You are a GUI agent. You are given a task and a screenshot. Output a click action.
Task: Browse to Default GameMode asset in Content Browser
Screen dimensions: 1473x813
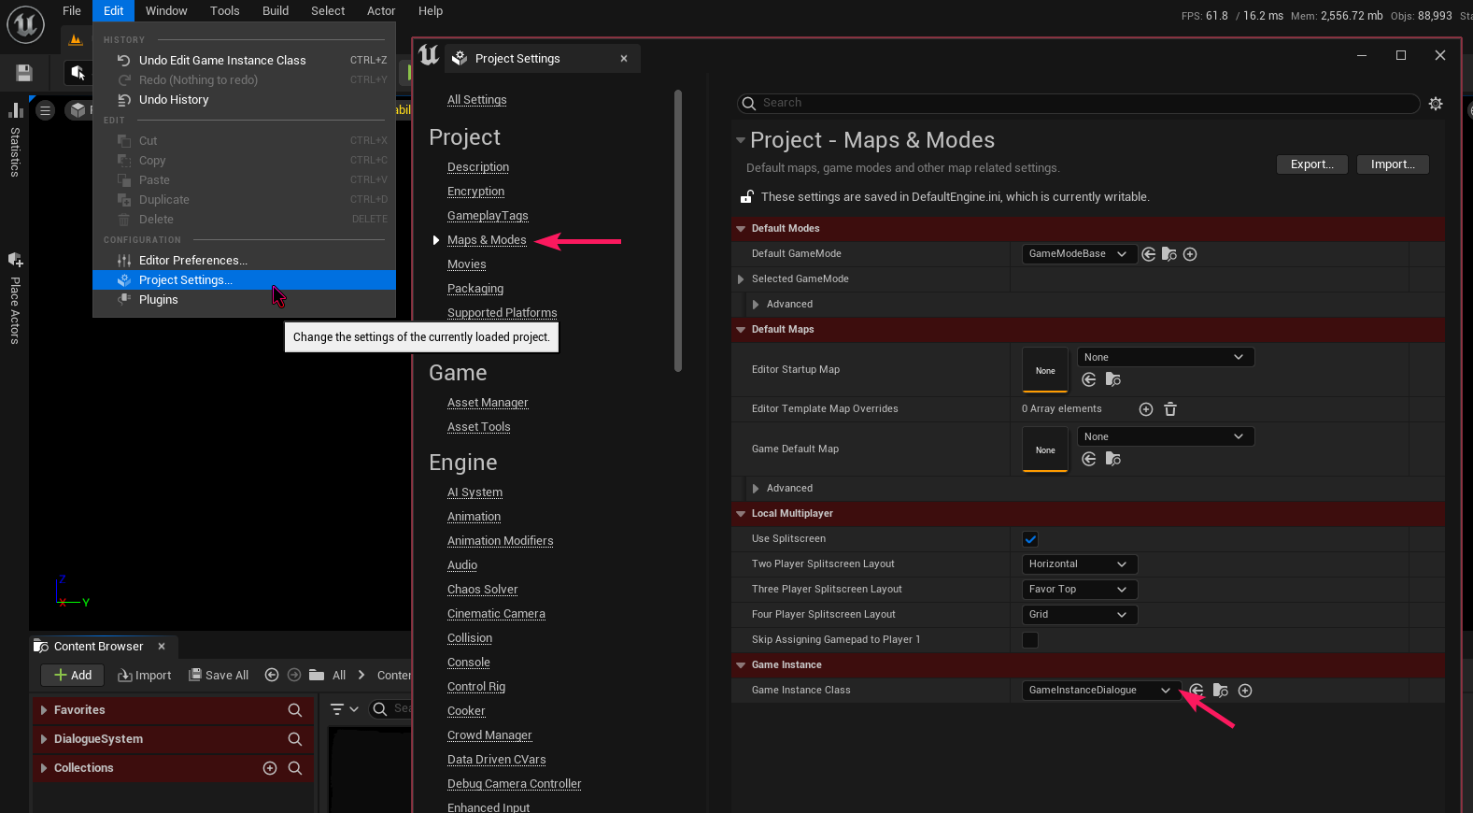pyautogui.click(x=1169, y=254)
